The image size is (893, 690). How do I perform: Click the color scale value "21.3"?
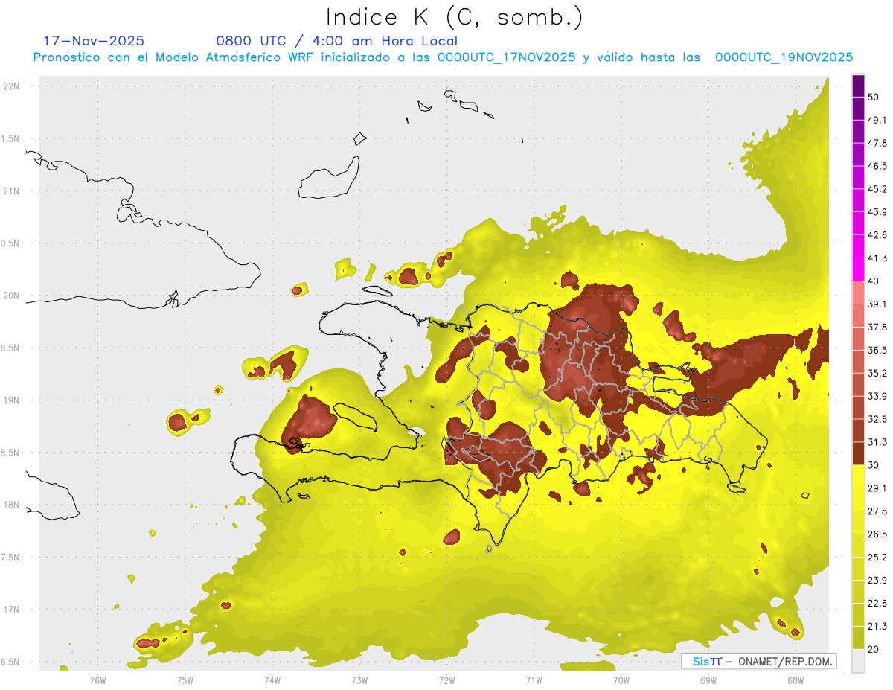click(877, 627)
